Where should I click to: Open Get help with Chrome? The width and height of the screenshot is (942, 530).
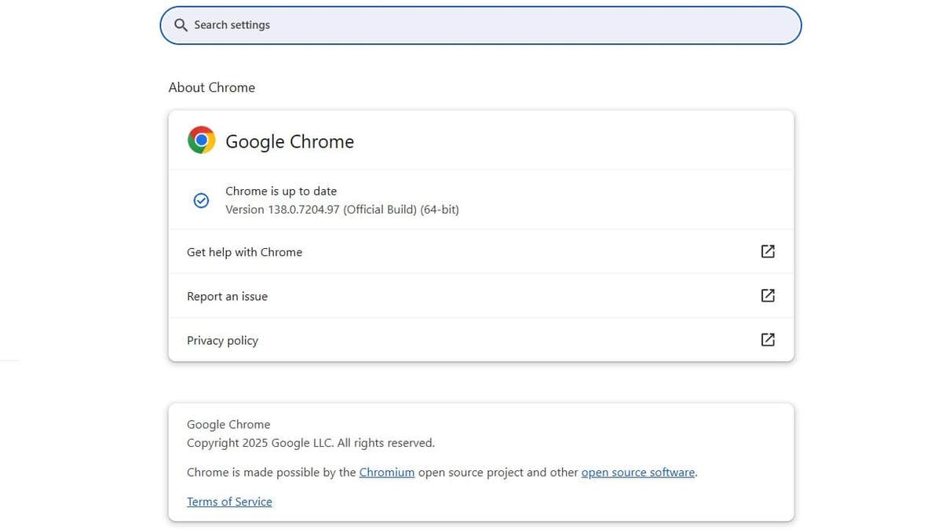coord(244,251)
